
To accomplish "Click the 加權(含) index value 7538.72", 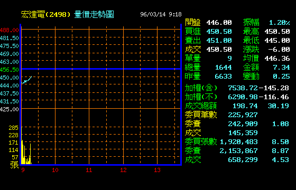I will (243, 88).
